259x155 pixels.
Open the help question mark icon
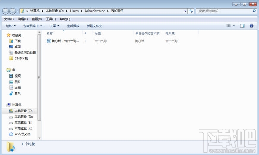pyautogui.click(x=251, y=25)
